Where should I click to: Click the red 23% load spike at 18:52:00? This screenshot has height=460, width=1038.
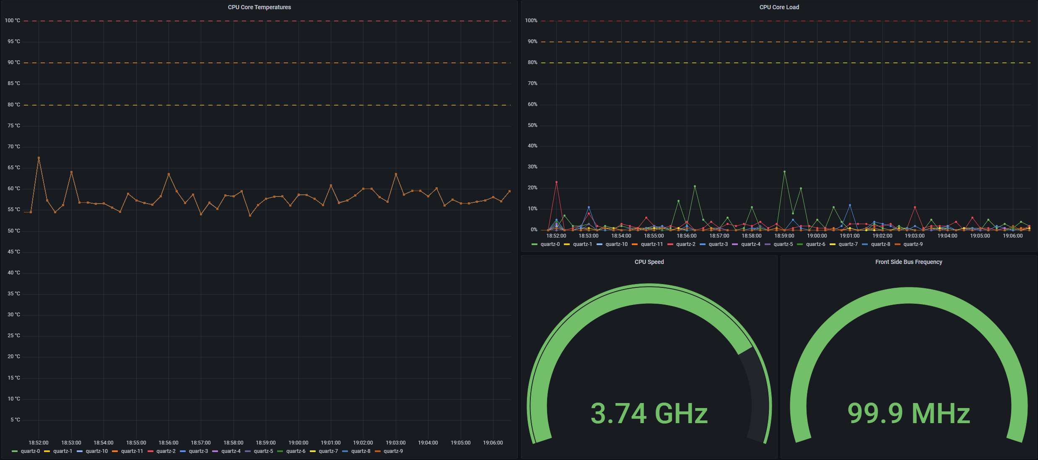[556, 182]
